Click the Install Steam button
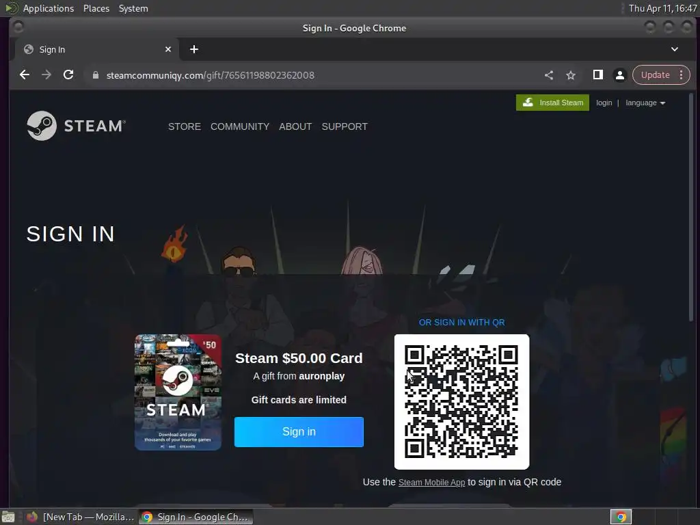The image size is (700, 525). click(552, 103)
